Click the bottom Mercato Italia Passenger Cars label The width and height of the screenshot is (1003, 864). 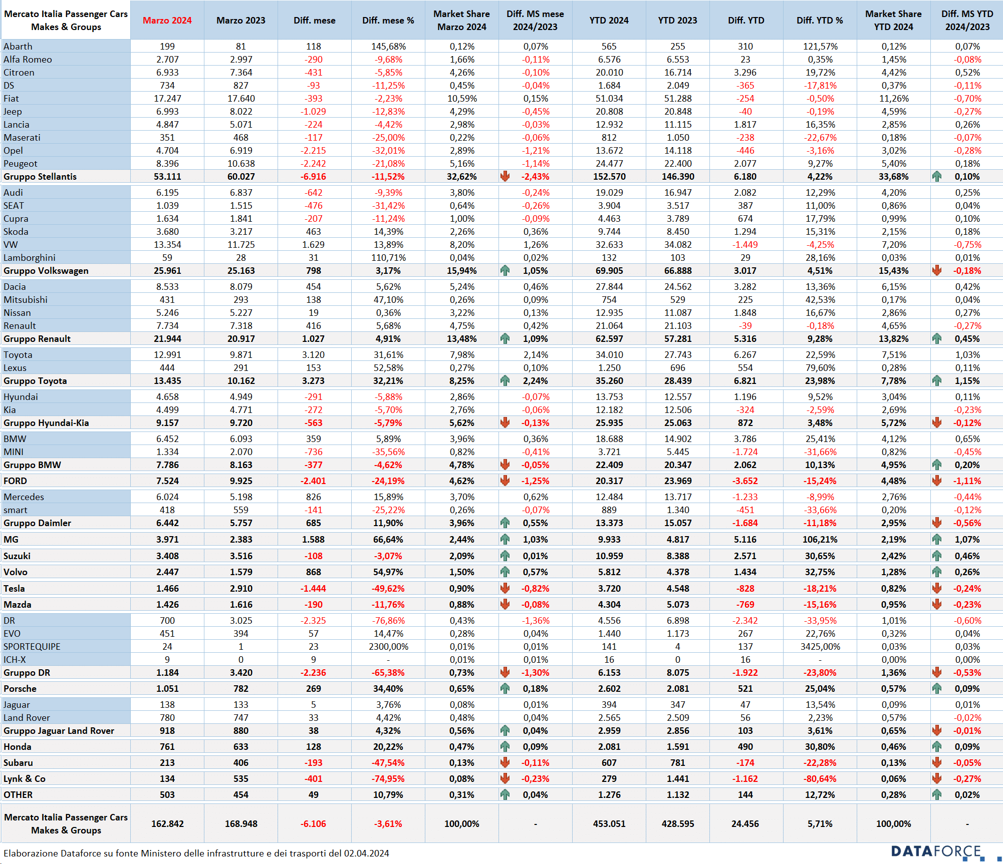(x=66, y=823)
